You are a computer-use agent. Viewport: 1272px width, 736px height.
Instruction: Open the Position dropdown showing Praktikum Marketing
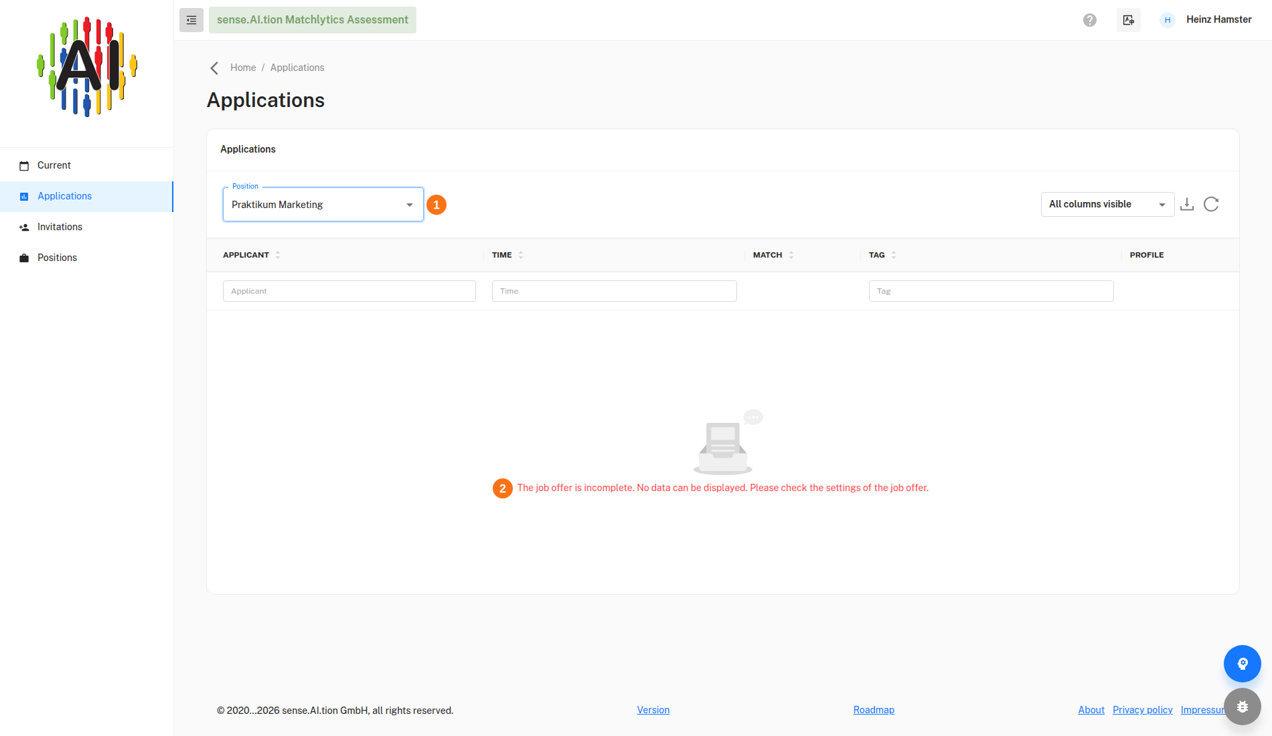[x=323, y=205]
